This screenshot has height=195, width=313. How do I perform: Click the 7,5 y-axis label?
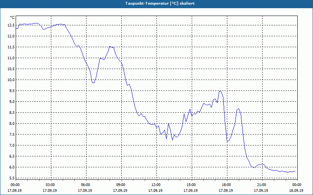click(12, 135)
